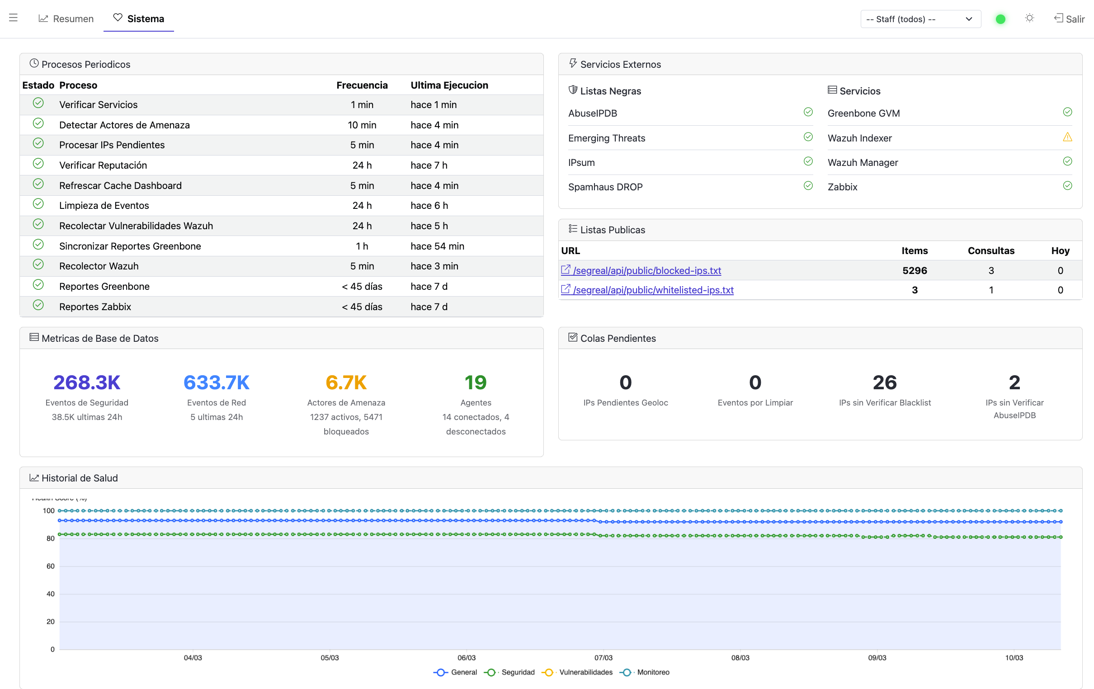The width and height of the screenshot is (1094, 689).
Task: Click the 26 IPs sin Verificar Blacklist counter
Action: [884, 382]
